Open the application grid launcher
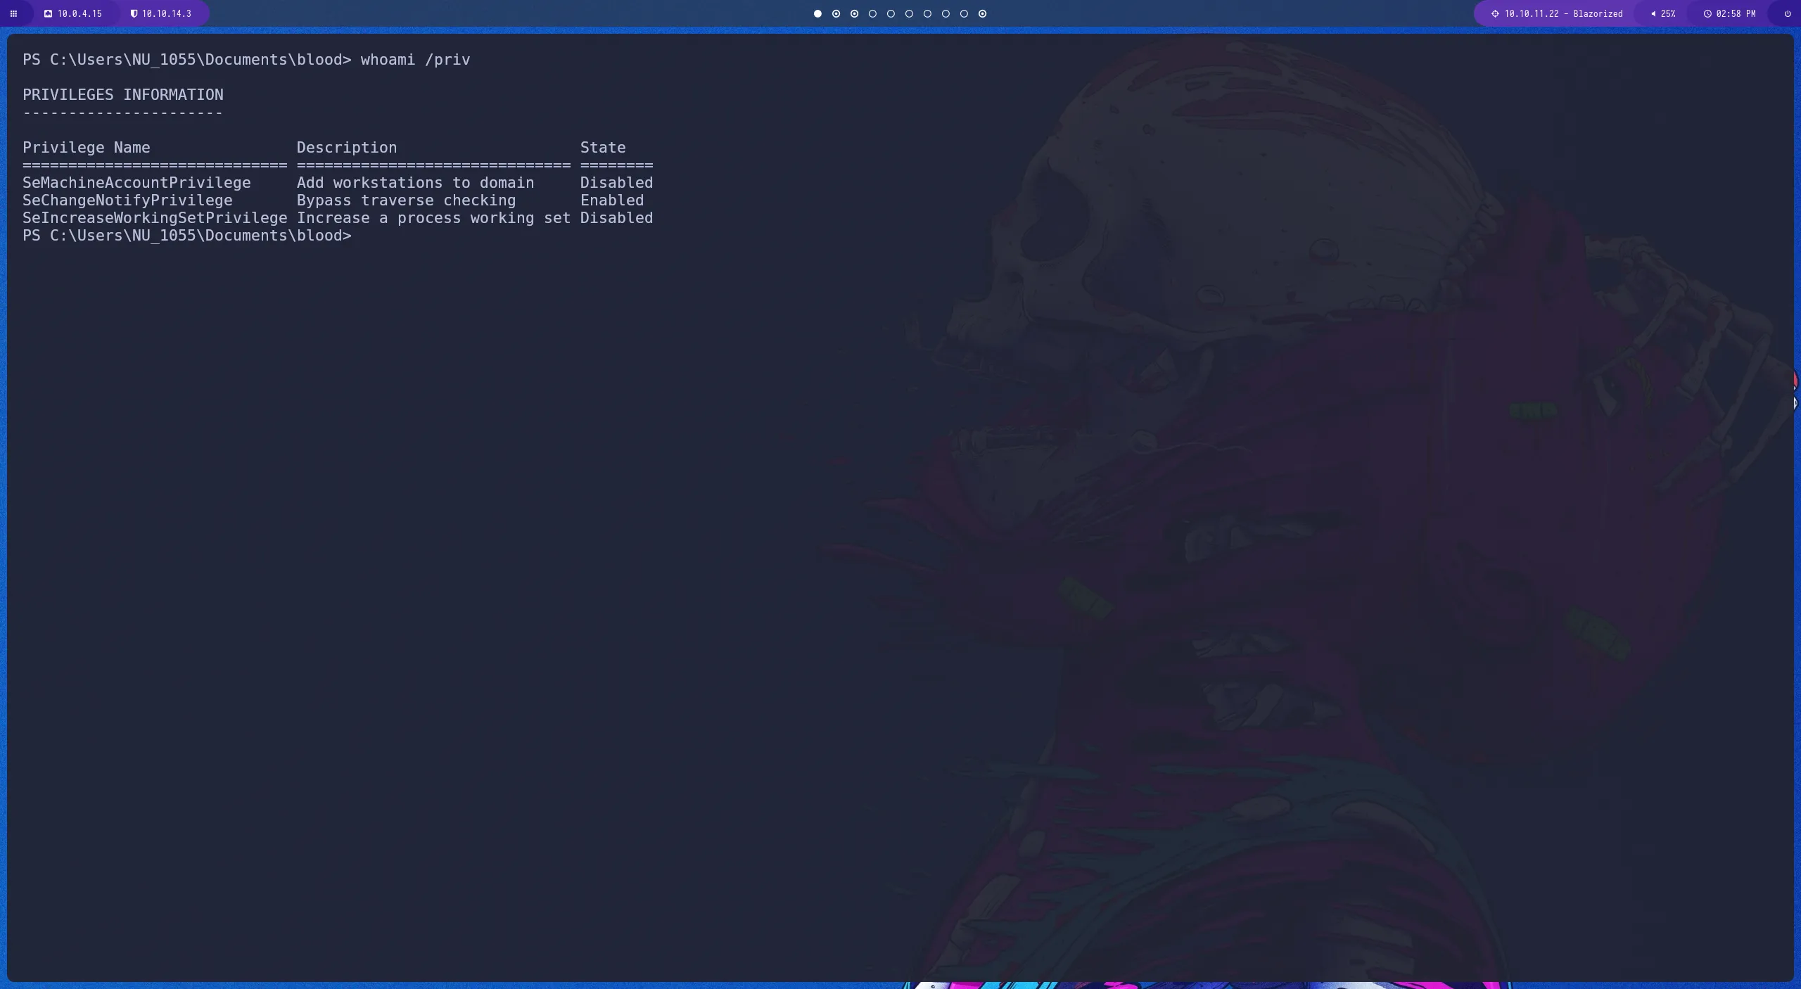This screenshot has width=1801, height=989. (x=13, y=13)
